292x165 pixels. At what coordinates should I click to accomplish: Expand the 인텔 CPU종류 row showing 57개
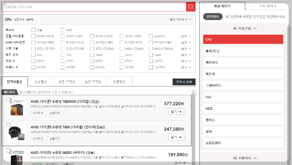click(x=186, y=36)
